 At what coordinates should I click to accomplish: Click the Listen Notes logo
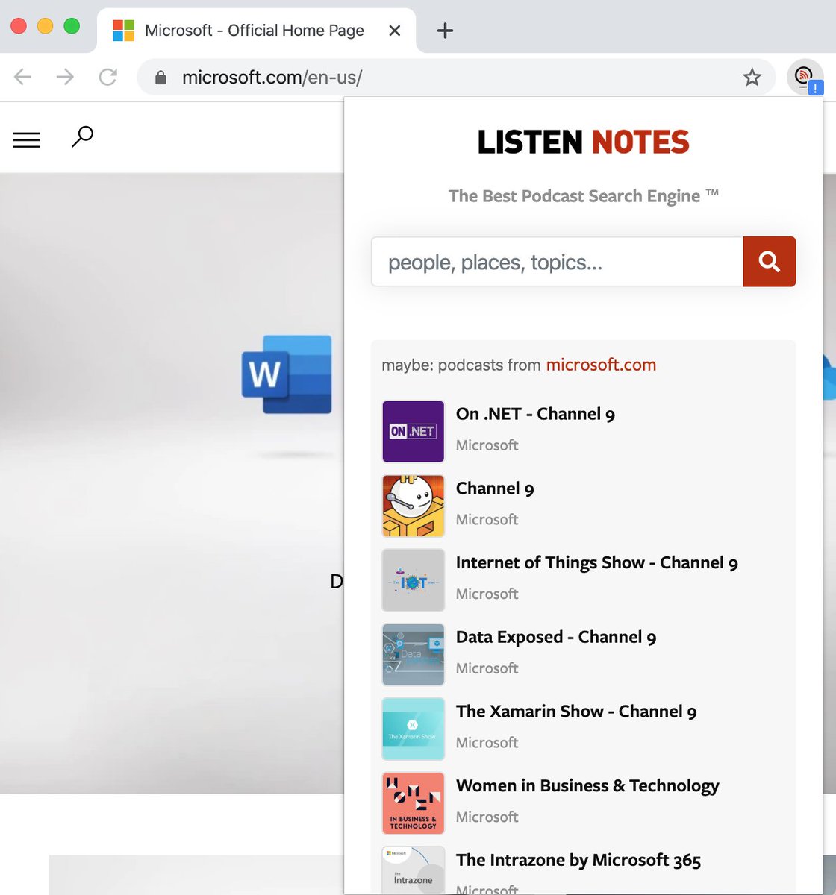pyautogui.click(x=584, y=142)
